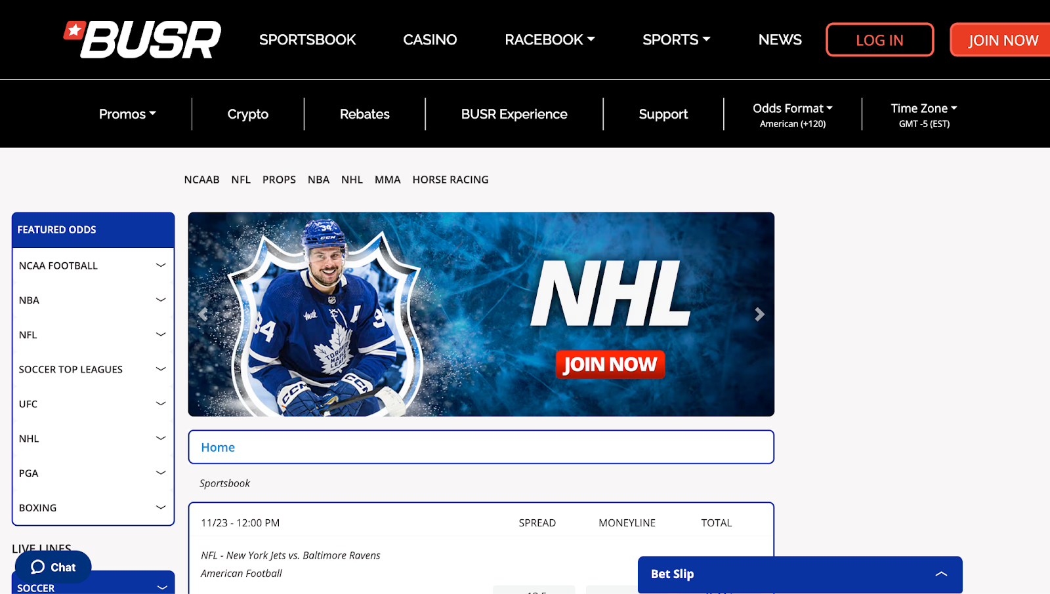Viewport: 1050px width, 594px height.
Task: Go to the Casino section
Action: click(430, 40)
